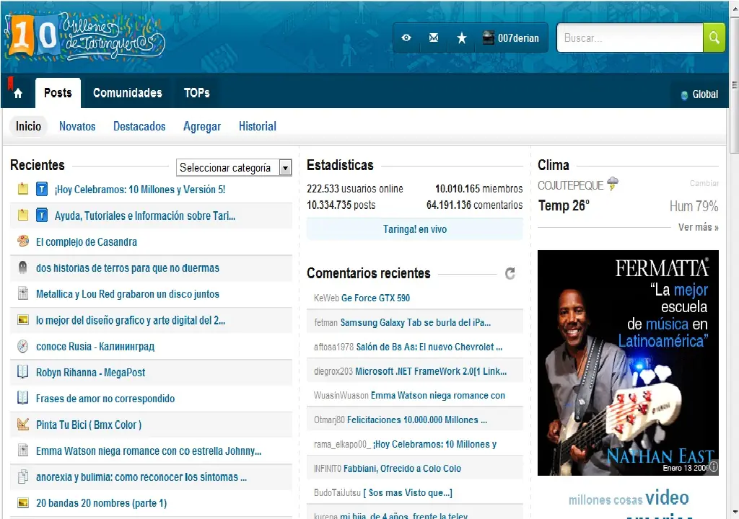Open the Global region selector
Image resolution: width=739 pixels, height=519 pixels.
(x=699, y=94)
